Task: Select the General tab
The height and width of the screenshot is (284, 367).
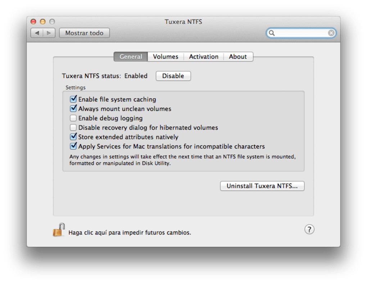Action: point(131,57)
